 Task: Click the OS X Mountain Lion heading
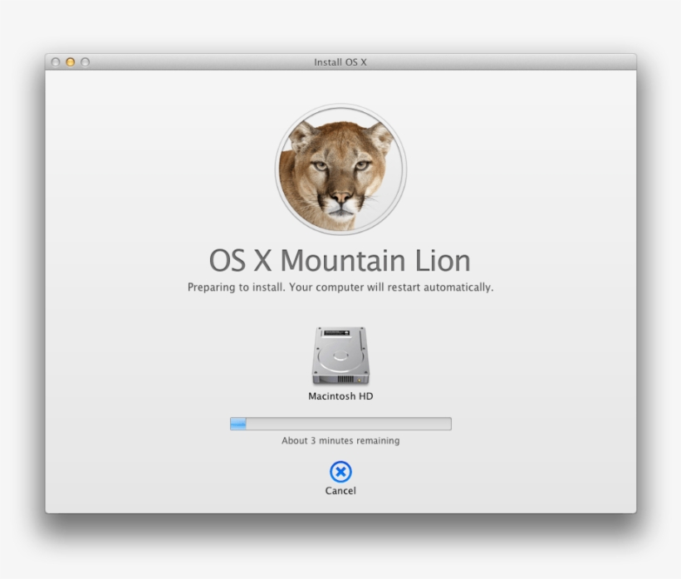[340, 261]
